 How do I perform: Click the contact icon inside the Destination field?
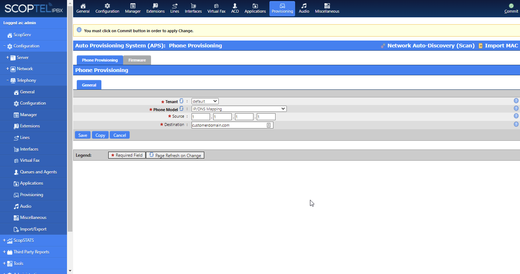pos(269,125)
